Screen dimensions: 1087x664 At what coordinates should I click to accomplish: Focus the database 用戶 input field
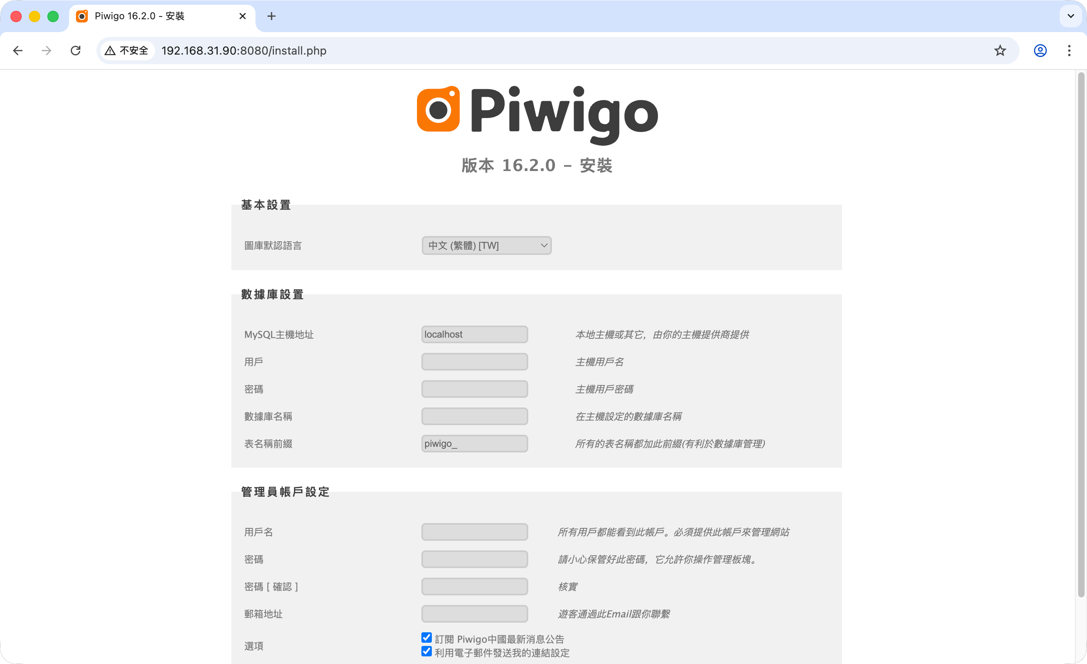point(474,362)
